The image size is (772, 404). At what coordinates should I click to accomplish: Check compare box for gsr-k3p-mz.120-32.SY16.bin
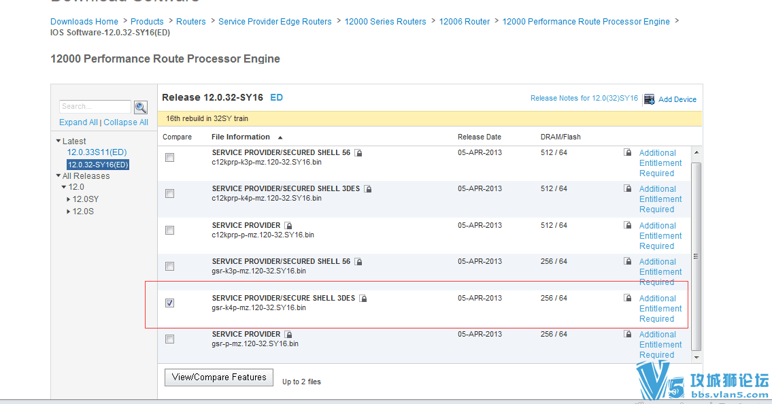170,266
